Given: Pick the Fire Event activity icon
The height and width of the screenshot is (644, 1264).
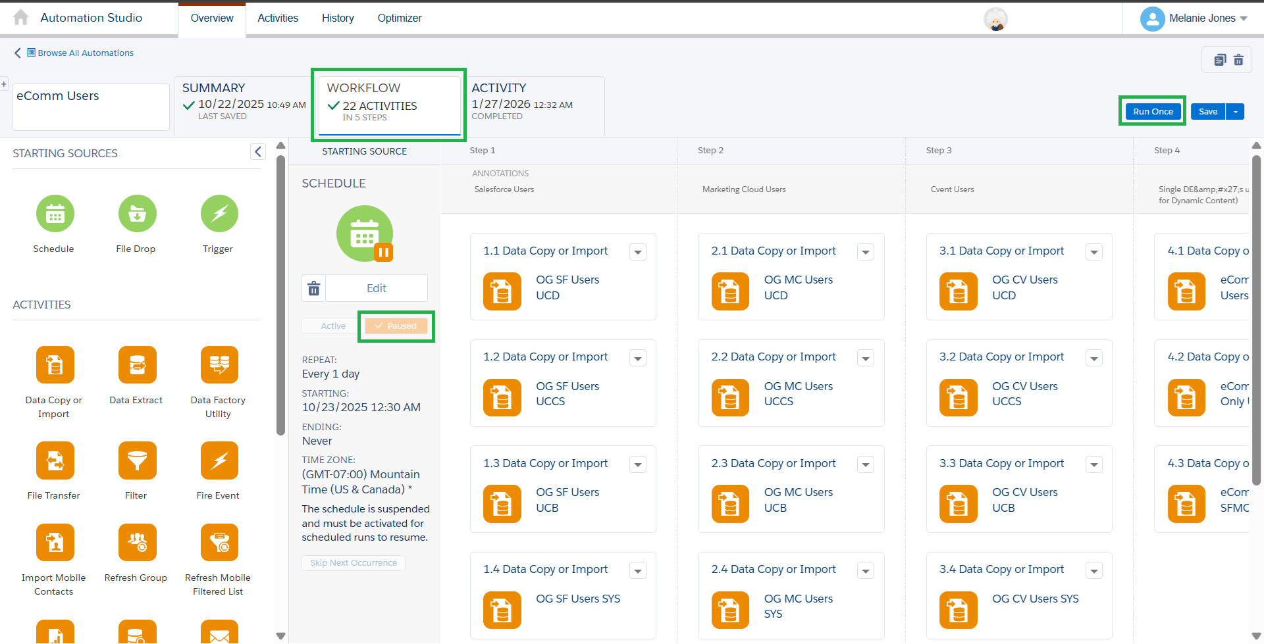Looking at the screenshot, I should (x=219, y=460).
